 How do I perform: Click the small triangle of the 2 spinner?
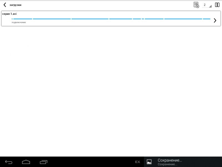210,6
